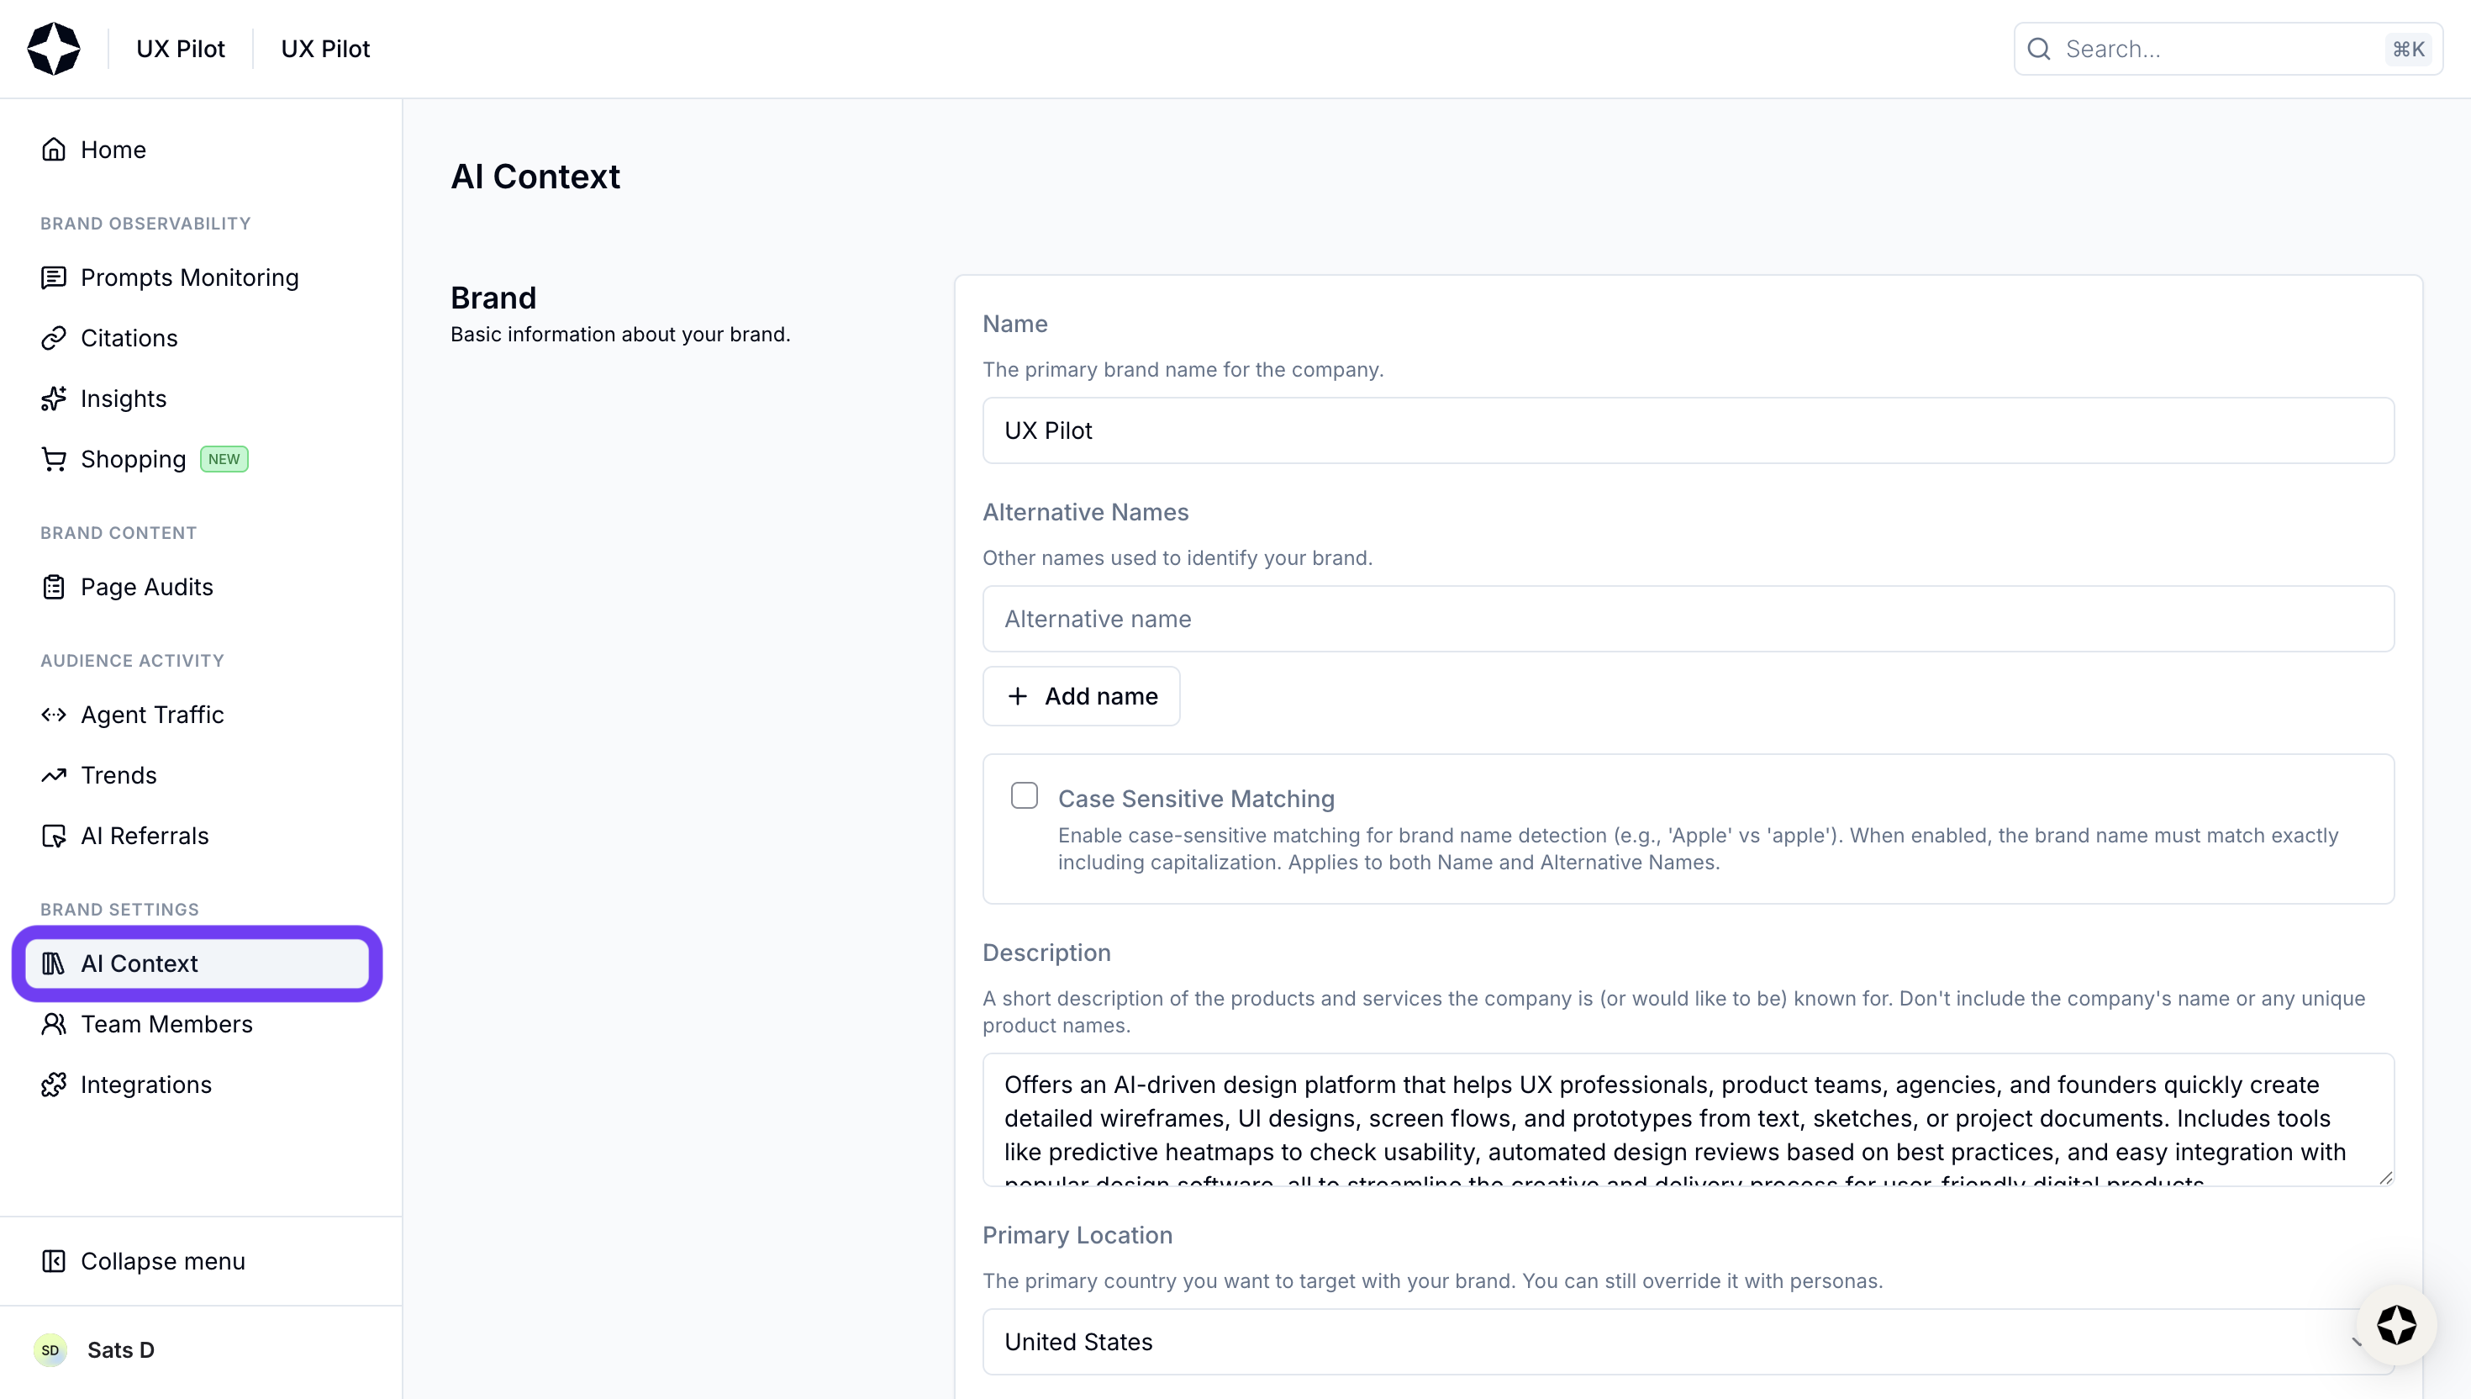Click the Alternative name input field
This screenshot has width=2471, height=1399.
pyautogui.click(x=1688, y=619)
